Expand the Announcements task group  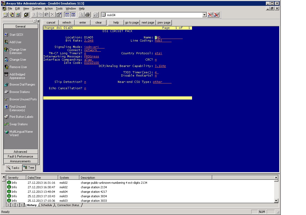[21, 161]
